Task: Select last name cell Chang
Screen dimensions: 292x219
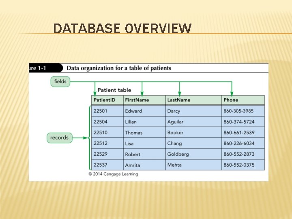Action: coord(194,144)
